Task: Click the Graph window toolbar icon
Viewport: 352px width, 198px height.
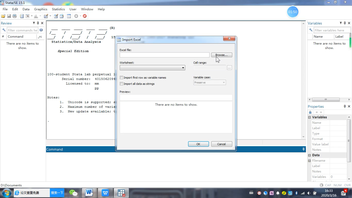Action: [36, 16]
